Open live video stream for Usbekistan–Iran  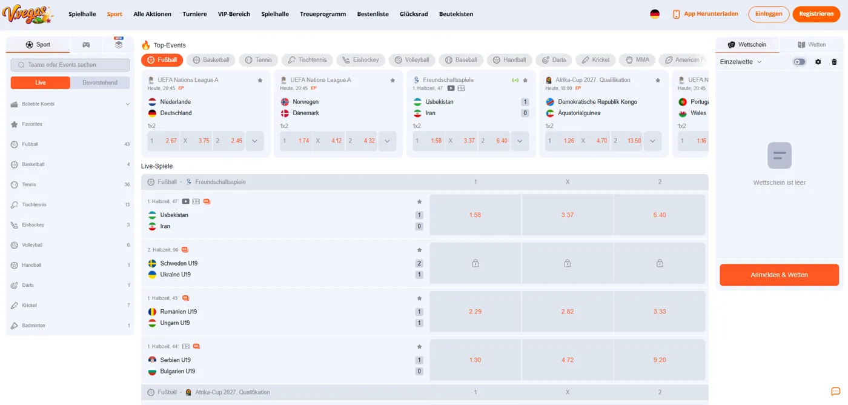[x=186, y=201]
